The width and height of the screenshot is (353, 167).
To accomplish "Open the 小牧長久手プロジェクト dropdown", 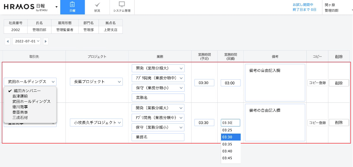I will click(96, 123).
